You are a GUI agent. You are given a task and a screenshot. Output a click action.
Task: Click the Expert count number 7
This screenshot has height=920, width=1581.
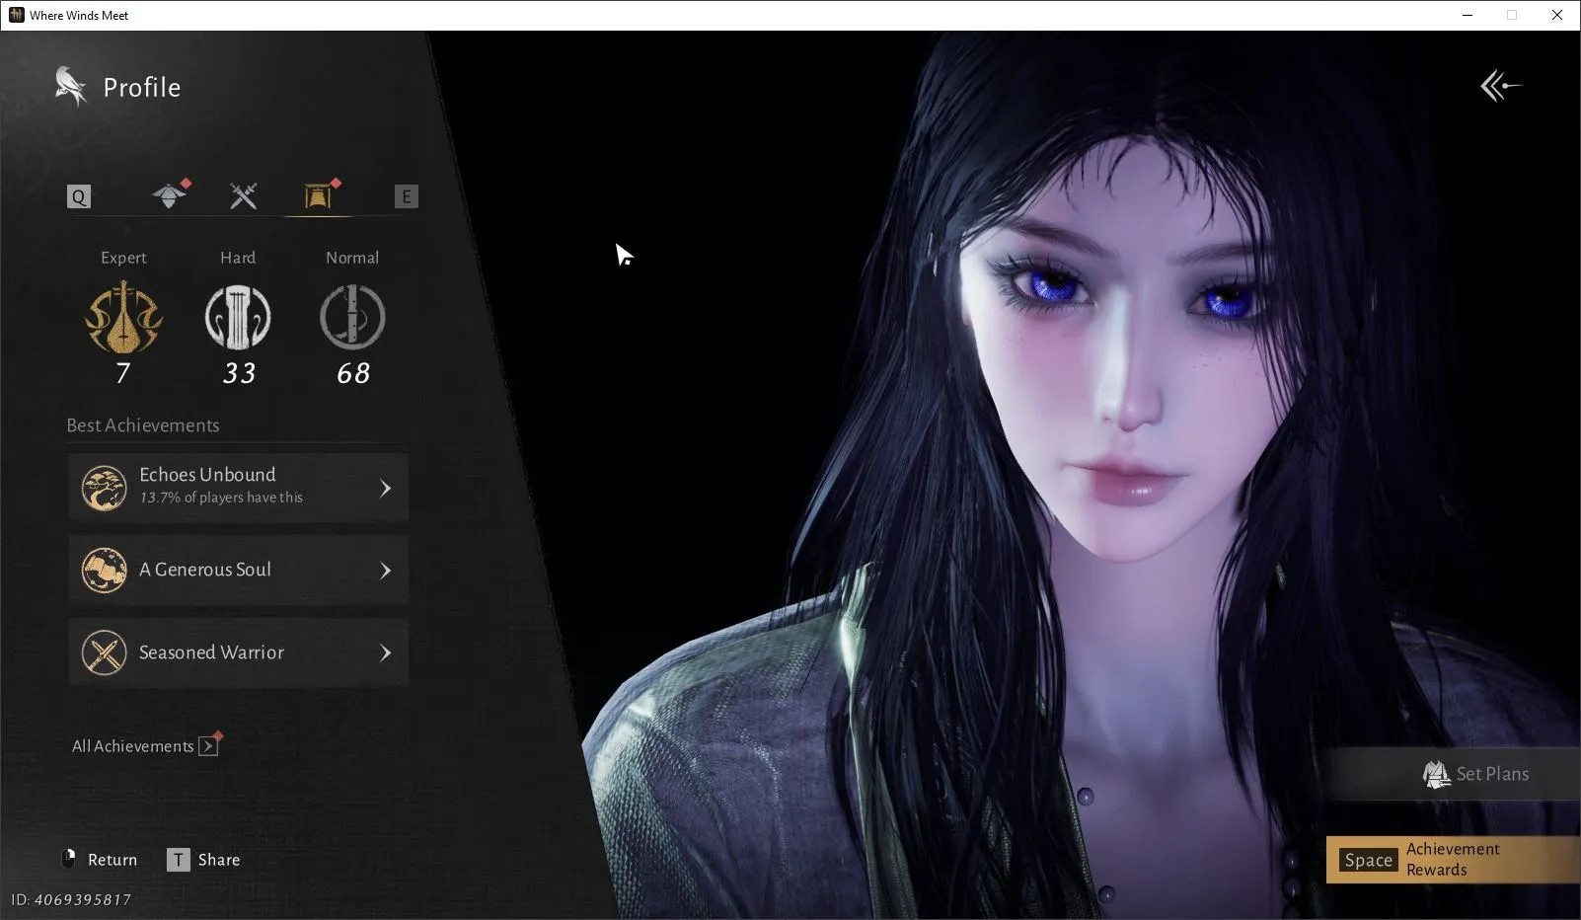(x=123, y=373)
